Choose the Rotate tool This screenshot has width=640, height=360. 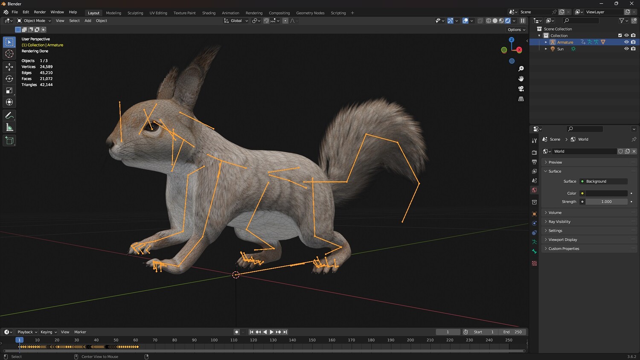click(x=9, y=78)
